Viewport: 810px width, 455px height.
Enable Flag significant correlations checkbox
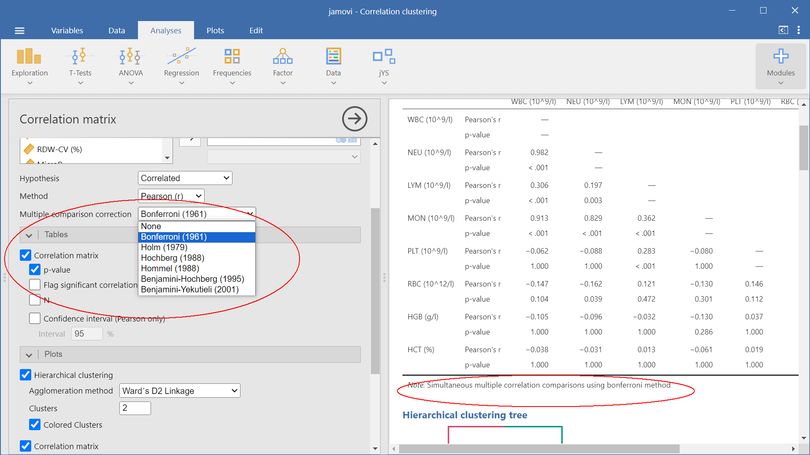click(35, 285)
